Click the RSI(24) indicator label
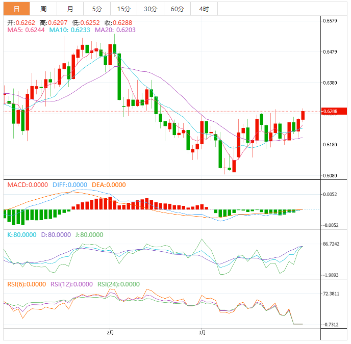Screen dimensions: 351x344 click(118, 284)
